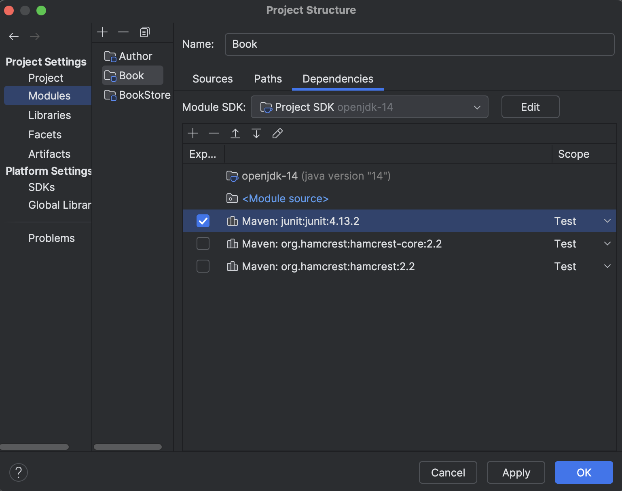Switch to the Sources tab

click(212, 79)
